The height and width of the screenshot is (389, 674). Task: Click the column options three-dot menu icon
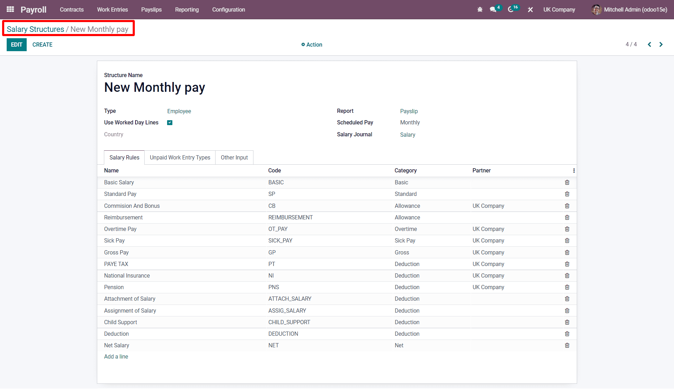coord(574,170)
